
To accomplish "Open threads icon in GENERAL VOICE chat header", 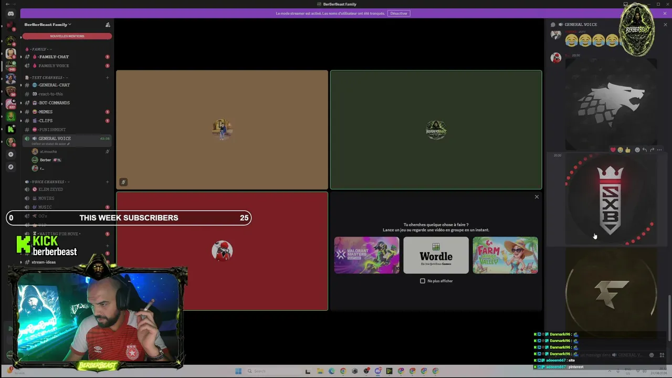I will click(553, 25).
